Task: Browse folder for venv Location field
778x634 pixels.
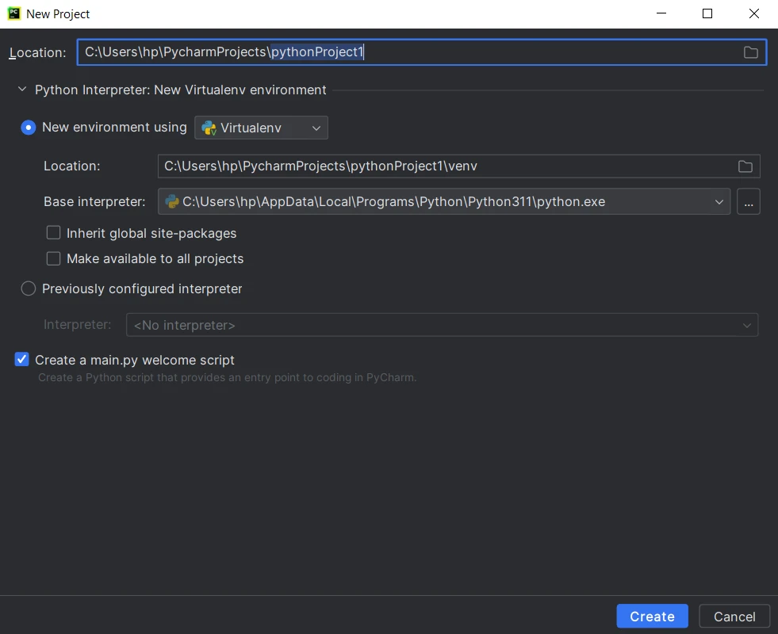Action: 745,166
